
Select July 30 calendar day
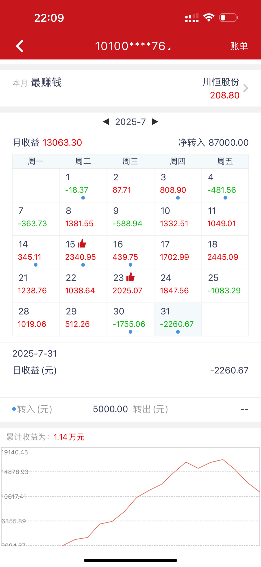click(130, 319)
